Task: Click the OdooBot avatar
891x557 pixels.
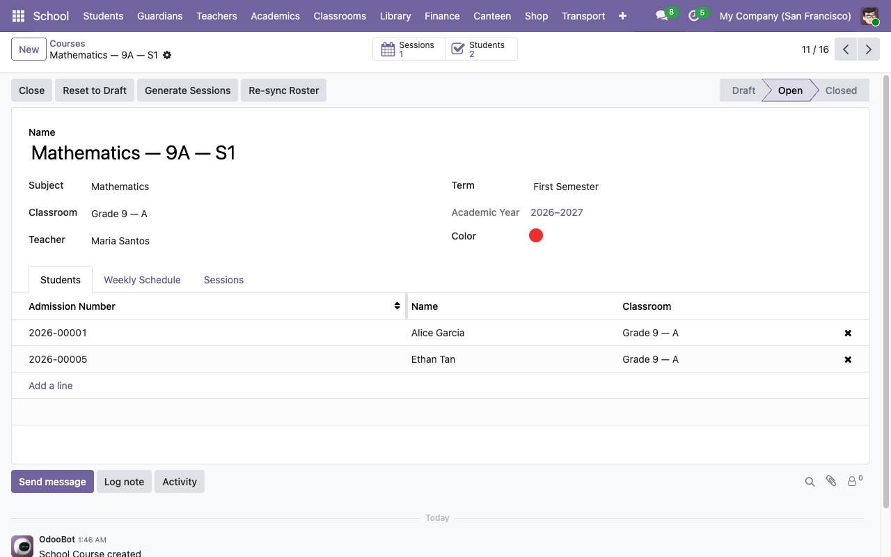Action: (22, 546)
